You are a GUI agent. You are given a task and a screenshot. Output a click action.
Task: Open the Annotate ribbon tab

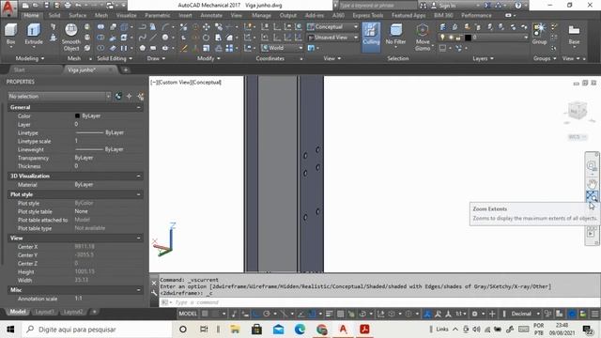(x=211, y=15)
